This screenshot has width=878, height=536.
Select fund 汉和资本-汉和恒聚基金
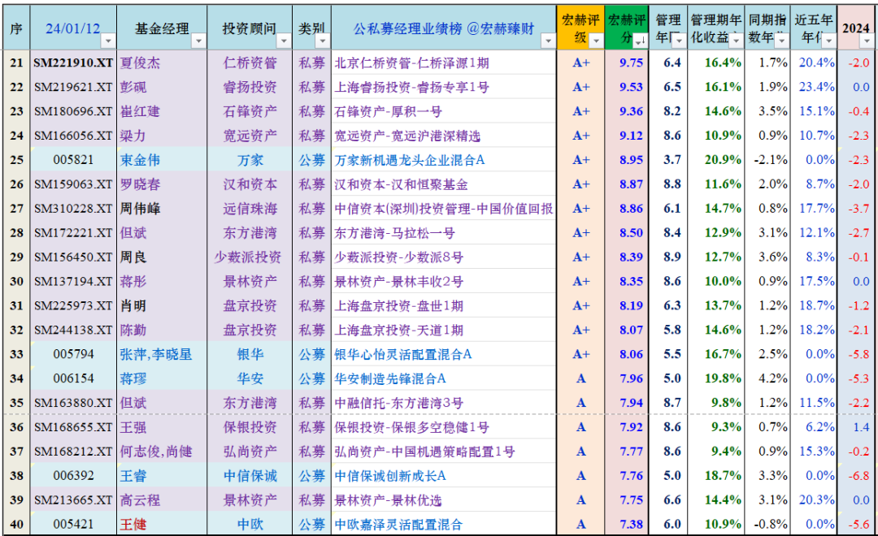coord(401,184)
